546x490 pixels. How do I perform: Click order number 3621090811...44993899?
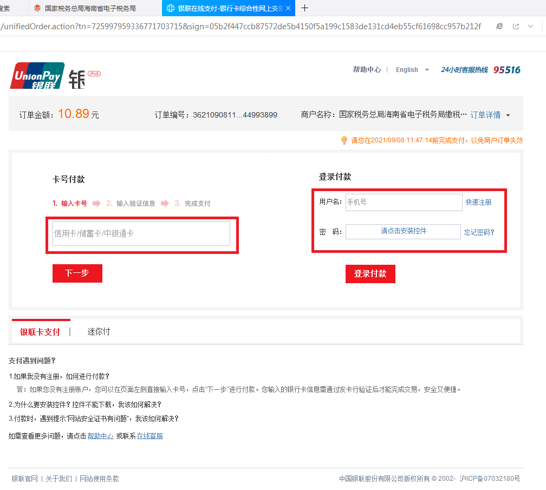(235, 115)
